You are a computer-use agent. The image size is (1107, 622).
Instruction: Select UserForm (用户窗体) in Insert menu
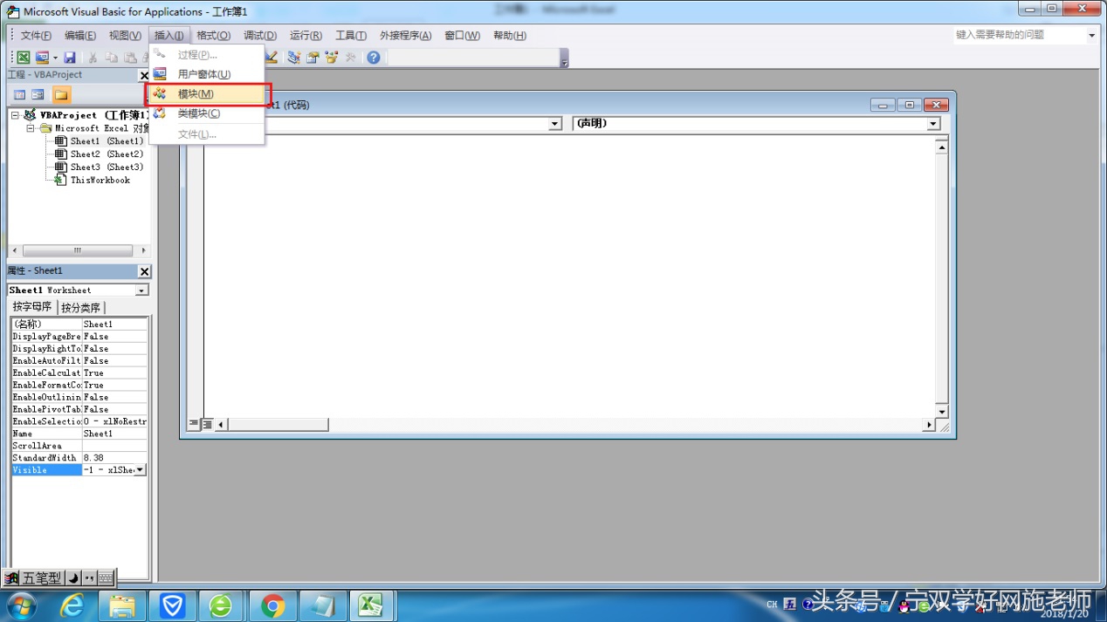[x=208, y=74]
